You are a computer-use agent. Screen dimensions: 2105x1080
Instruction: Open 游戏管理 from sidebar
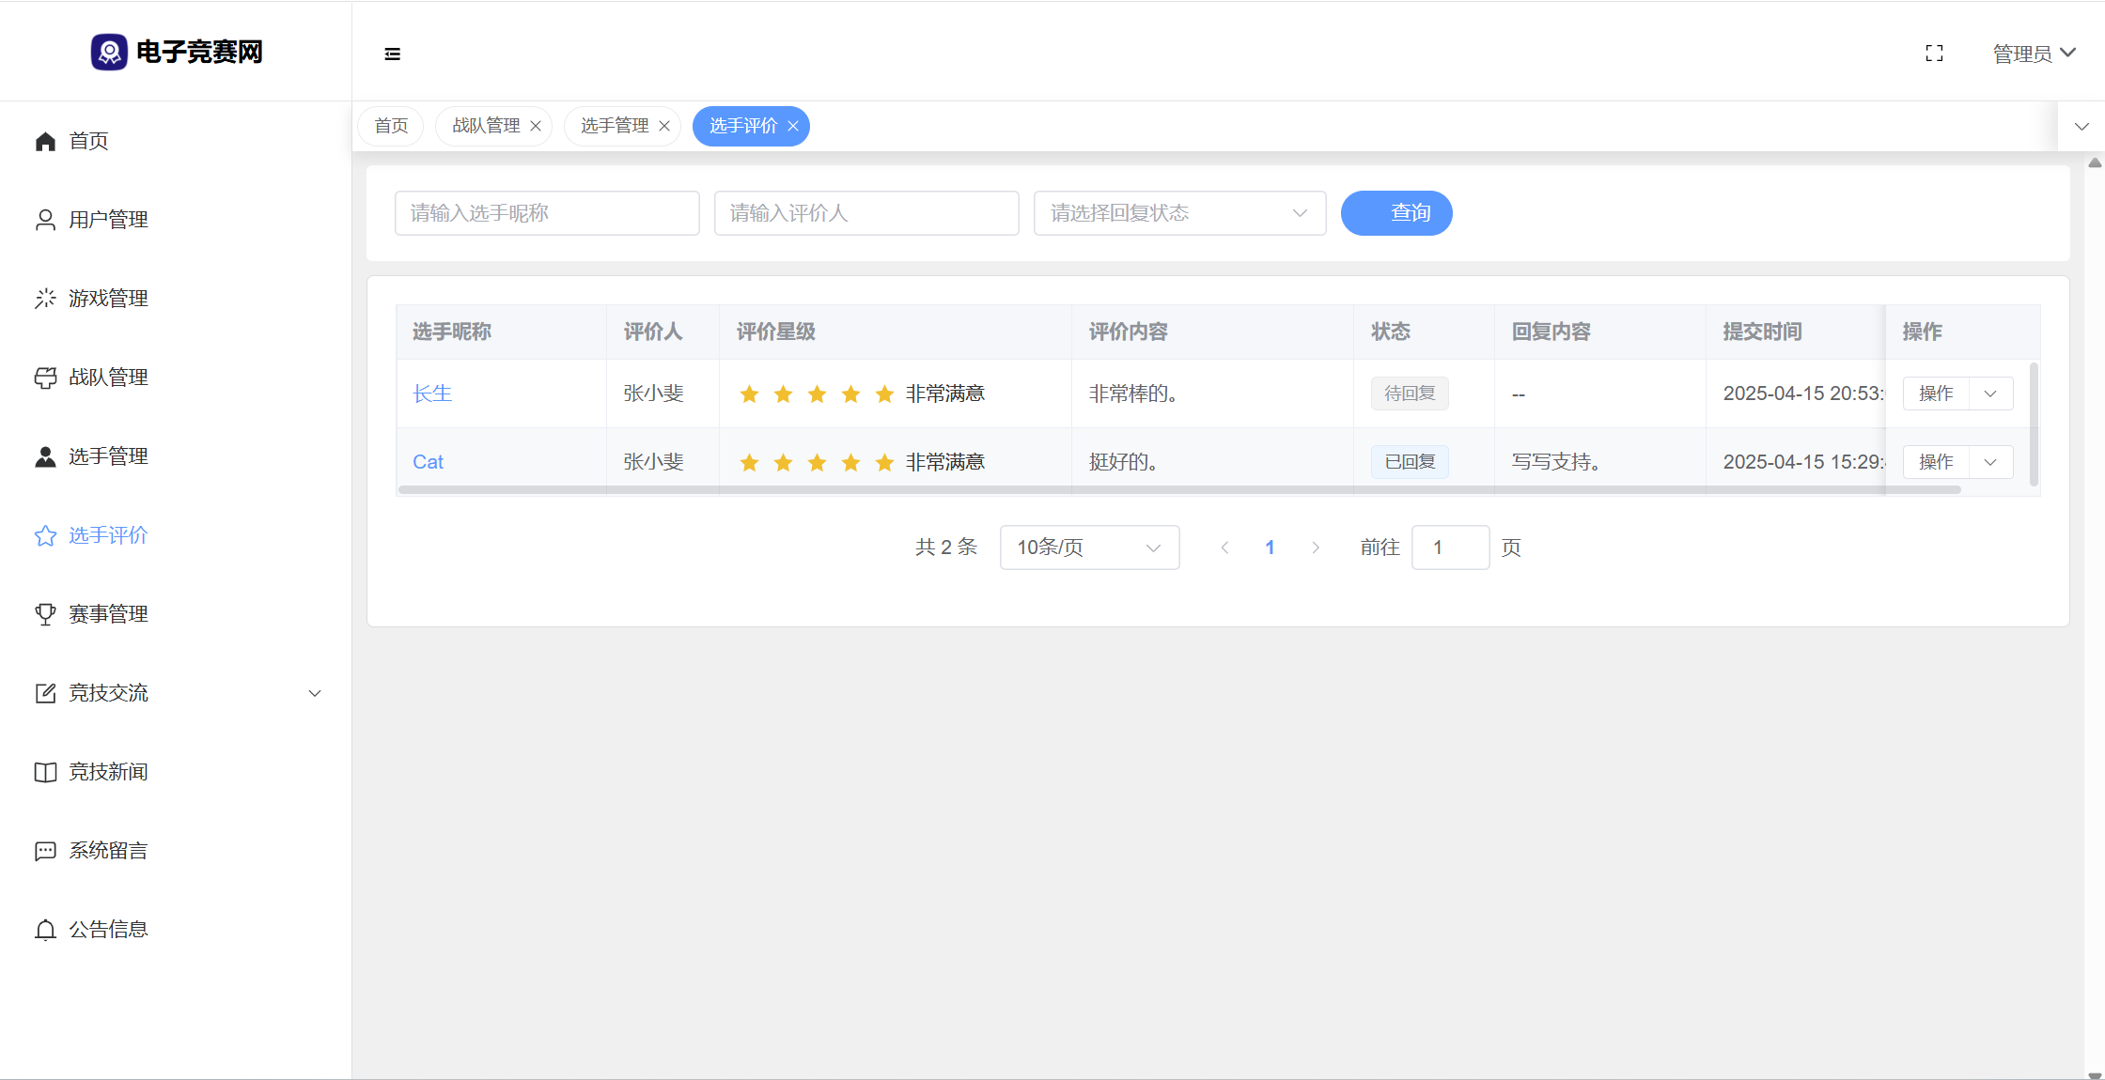[x=107, y=299]
